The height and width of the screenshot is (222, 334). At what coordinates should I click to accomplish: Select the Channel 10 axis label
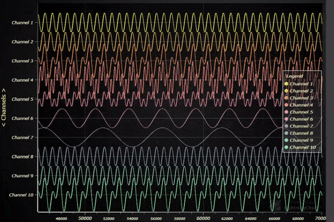coord(21,195)
